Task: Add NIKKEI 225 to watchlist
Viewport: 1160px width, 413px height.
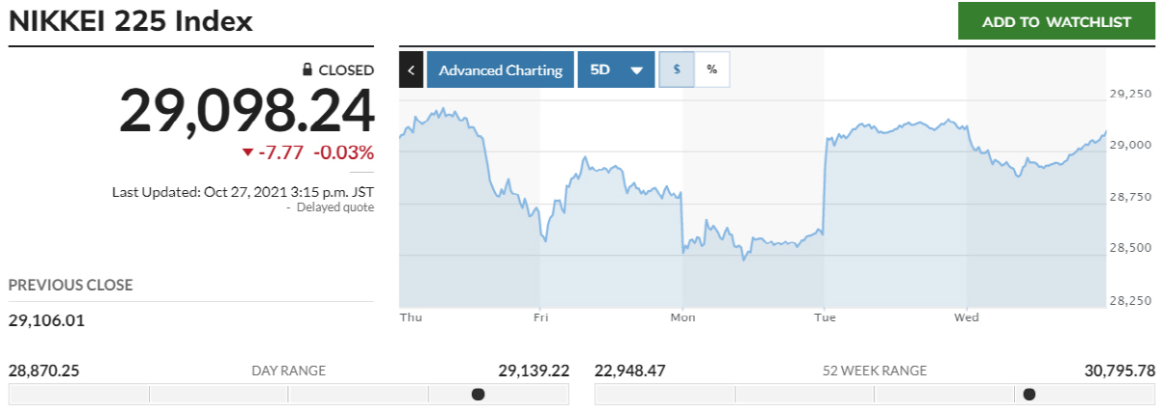Action: [x=1057, y=21]
